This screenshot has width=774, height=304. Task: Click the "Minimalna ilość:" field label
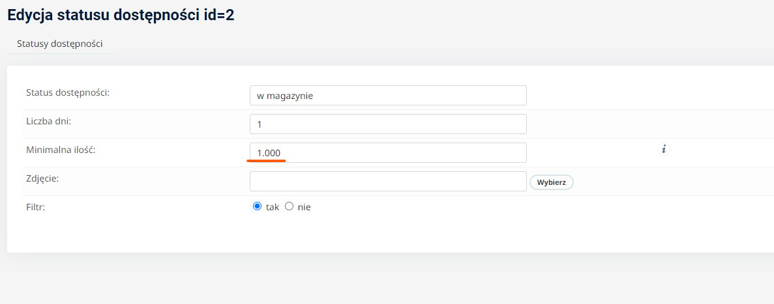60,149
